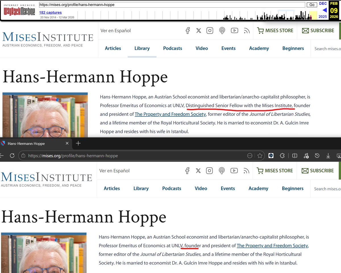Viewport: 341px width, 273px height.
Task: Open Instagram icon in Wayback capture
Action: click(210, 30)
